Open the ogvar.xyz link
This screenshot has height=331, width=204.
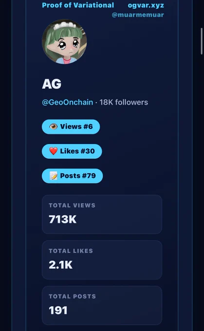point(146,5)
